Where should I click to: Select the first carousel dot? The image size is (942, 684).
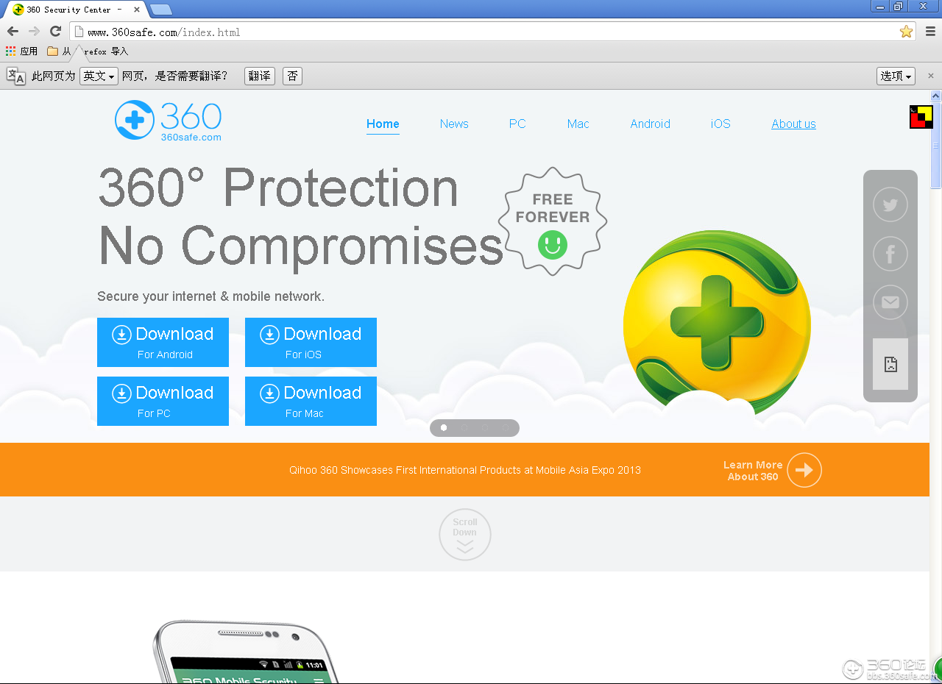[444, 427]
